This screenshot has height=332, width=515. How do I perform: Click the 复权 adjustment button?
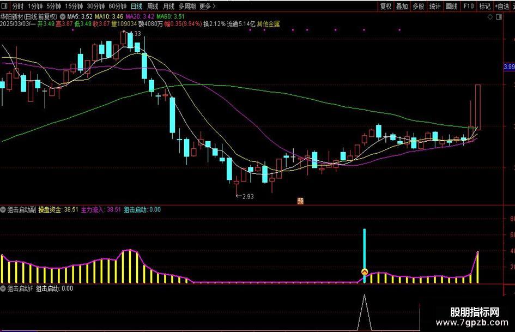(x=386, y=6)
